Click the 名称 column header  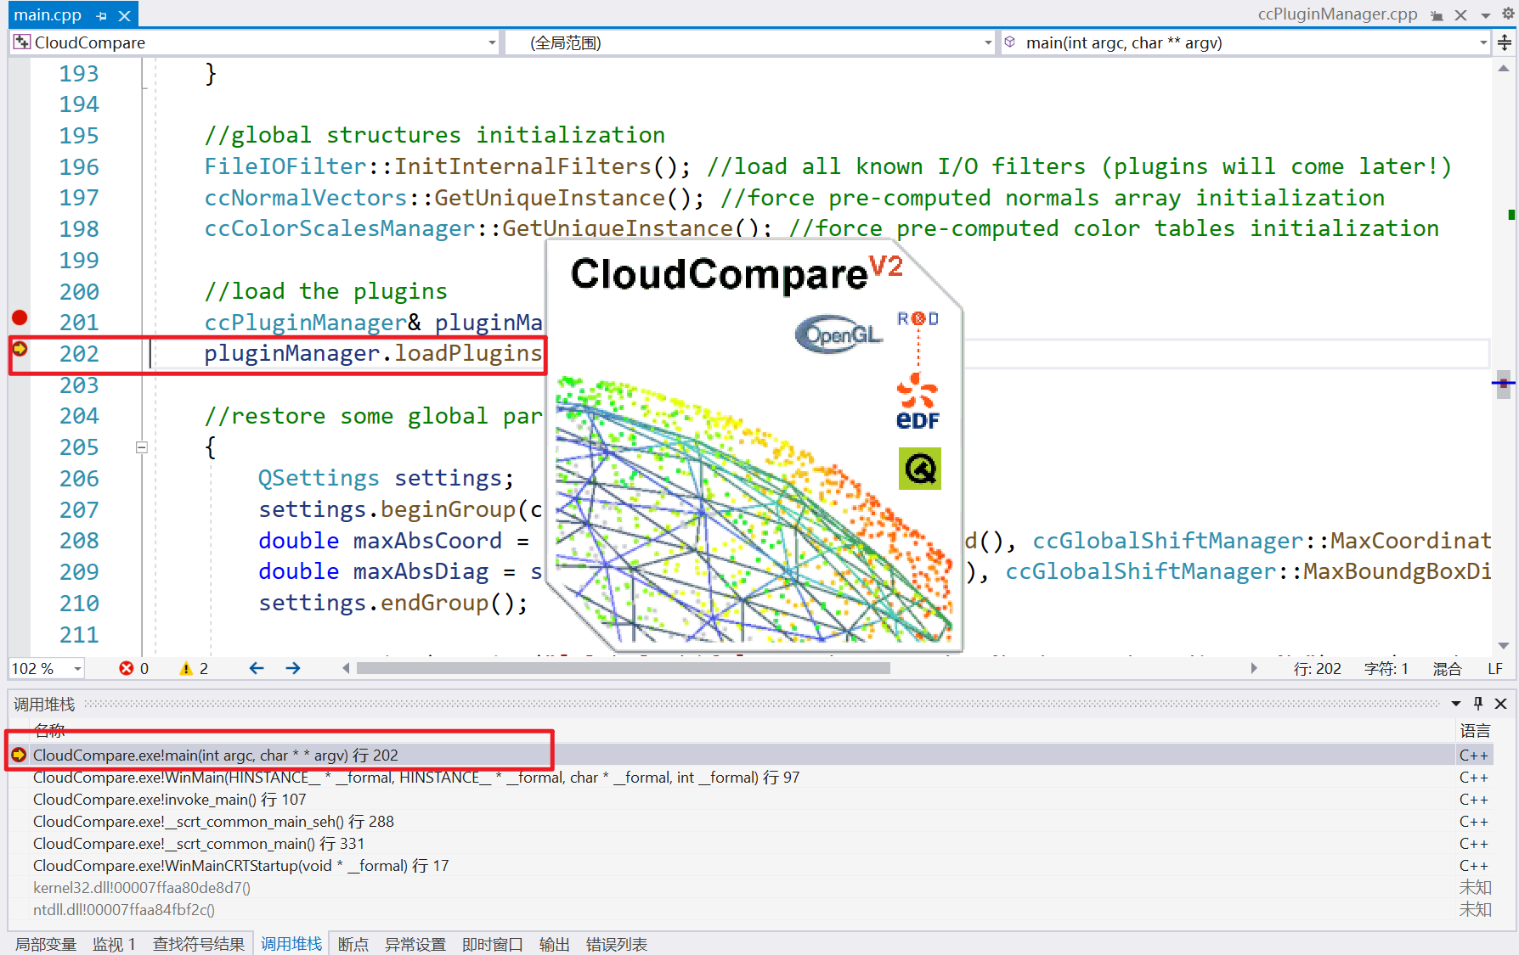(x=49, y=730)
